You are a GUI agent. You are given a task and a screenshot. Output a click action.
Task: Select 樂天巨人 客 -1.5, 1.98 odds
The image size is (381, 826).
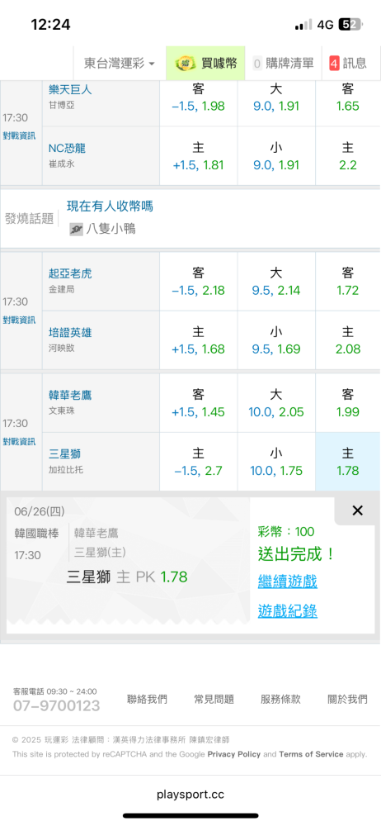(199, 97)
